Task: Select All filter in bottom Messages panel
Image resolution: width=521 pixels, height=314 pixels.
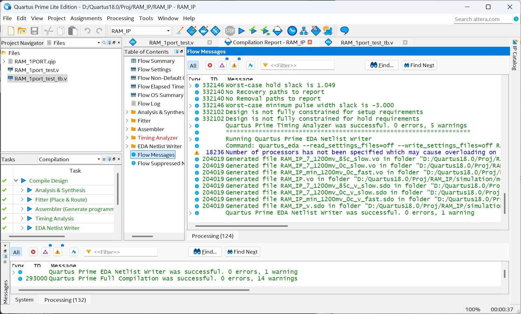Action: (16, 252)
